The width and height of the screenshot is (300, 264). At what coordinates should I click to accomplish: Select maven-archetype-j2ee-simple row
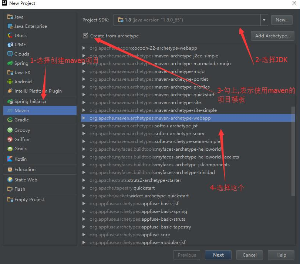click(188, 56)
